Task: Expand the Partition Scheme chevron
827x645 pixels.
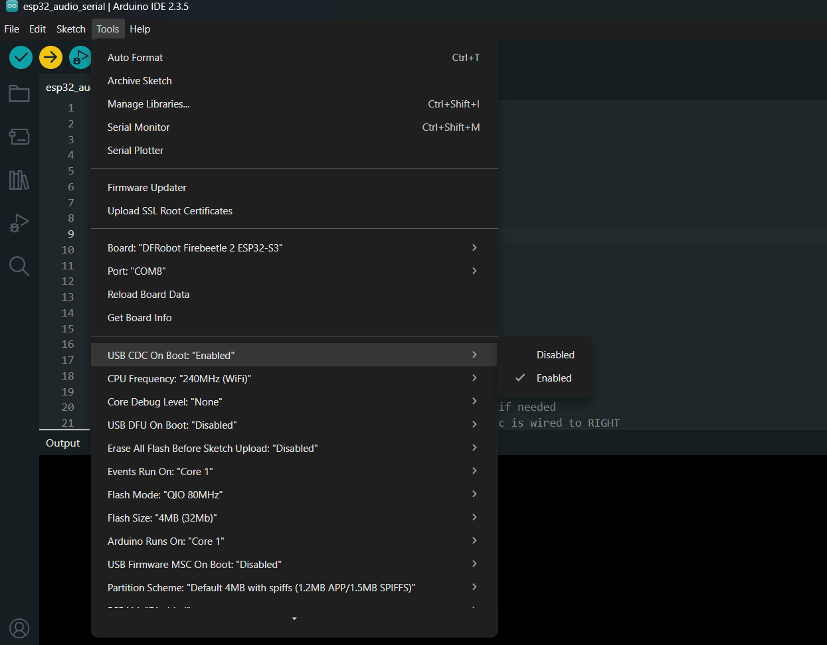Action: tap(474, 587)
